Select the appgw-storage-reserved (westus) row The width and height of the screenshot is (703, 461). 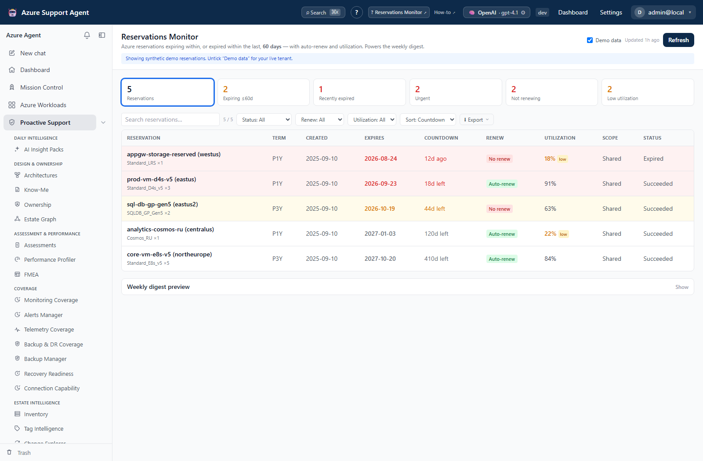pos(408,158)
